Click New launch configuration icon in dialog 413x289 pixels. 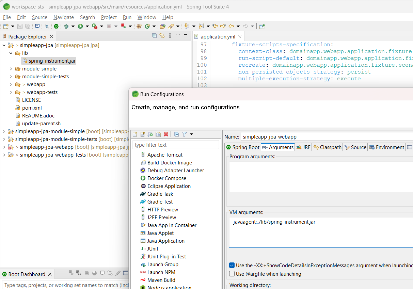[x=135, y=134]
